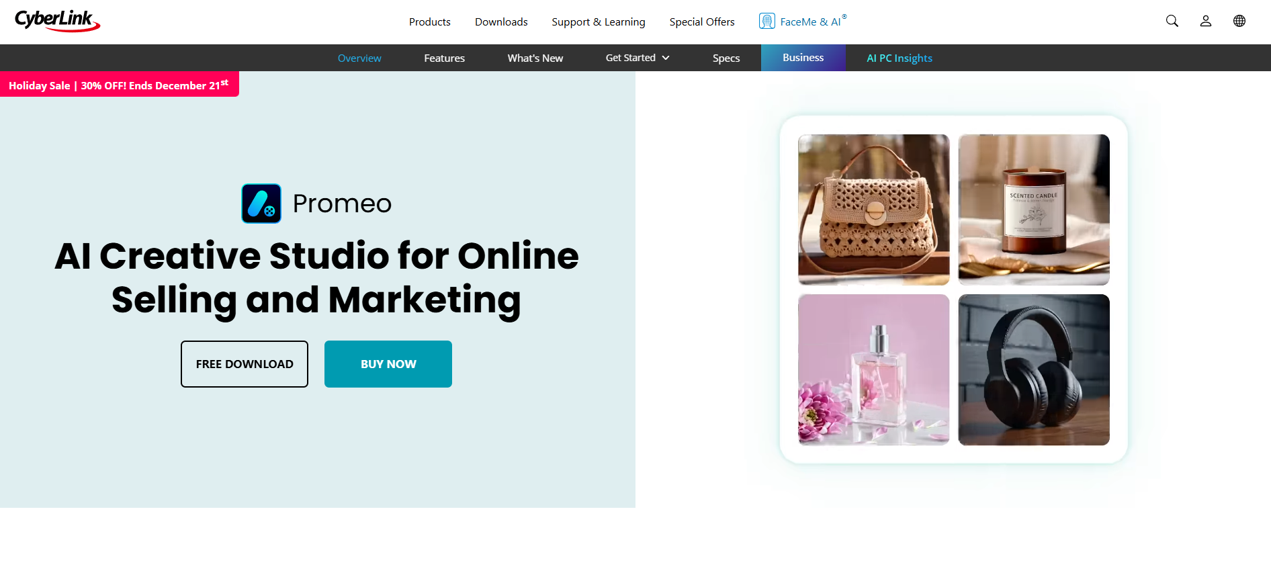Click the Holiday Sale banner
The width and height of the screenshot is (1271, 577).
[x=119, y=85]
